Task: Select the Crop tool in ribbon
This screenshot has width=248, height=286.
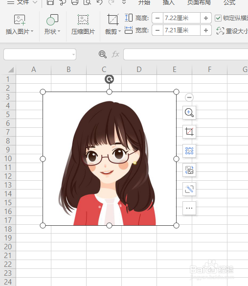Action: 113,19
